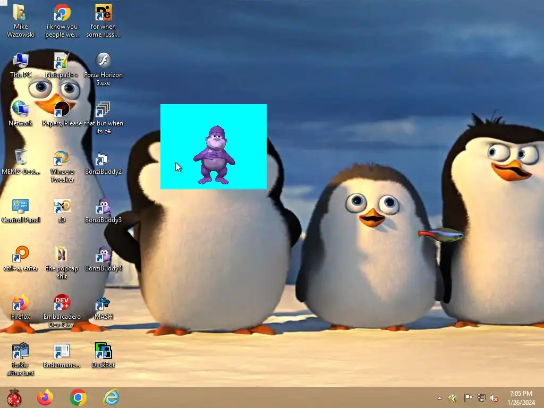Click the purple Bonzi gorilla character

pos(215,155)
